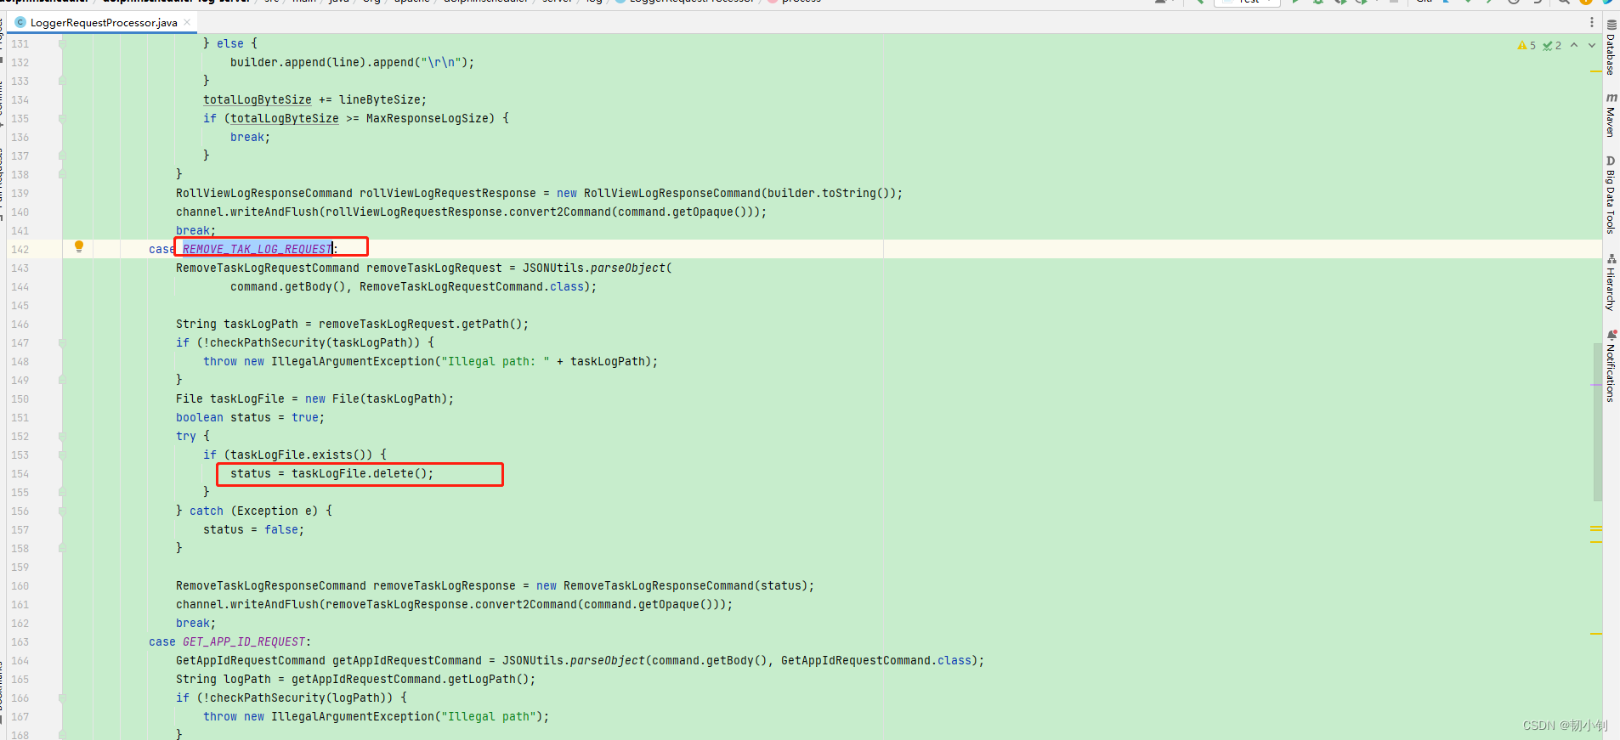This screenshot has height=740, width=1620.
Task: Click the break statement on line 136
Action: (250, 137)
